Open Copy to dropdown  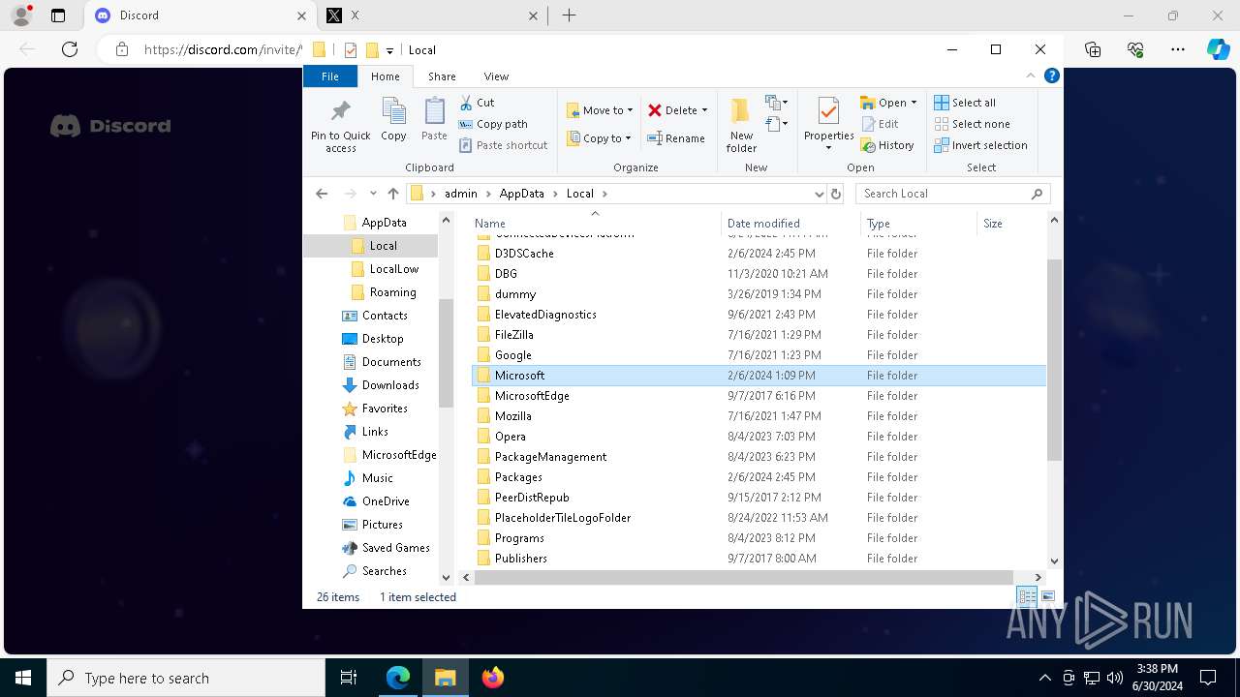pos(599,138)
